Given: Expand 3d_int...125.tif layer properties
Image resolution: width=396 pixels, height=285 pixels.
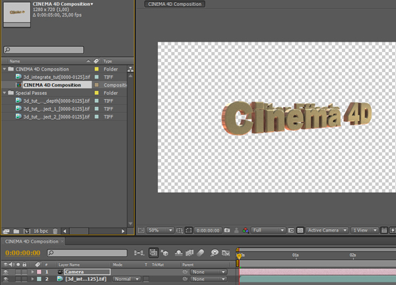Looking at the screenshot, I should (32, 279).
